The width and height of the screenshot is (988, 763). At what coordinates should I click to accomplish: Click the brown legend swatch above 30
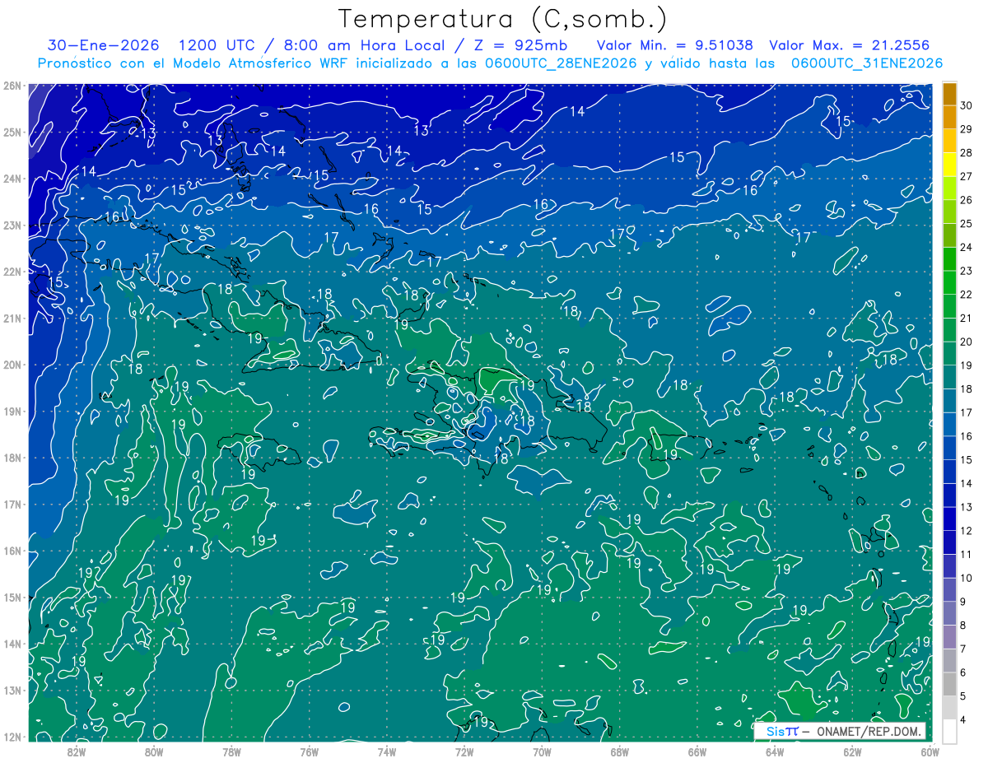[949, 94]
